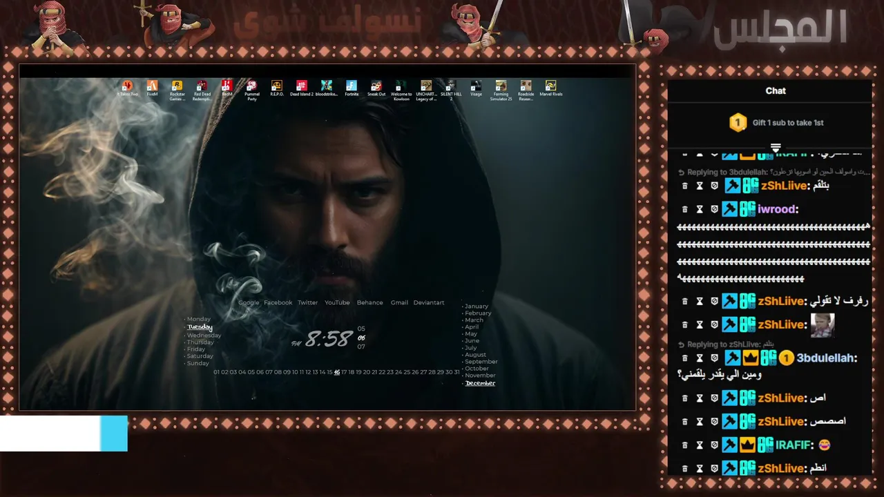Open the Behance link on the desktop widget
The width and height of the screenshot is (884, 497).
[x=369, y=302]
